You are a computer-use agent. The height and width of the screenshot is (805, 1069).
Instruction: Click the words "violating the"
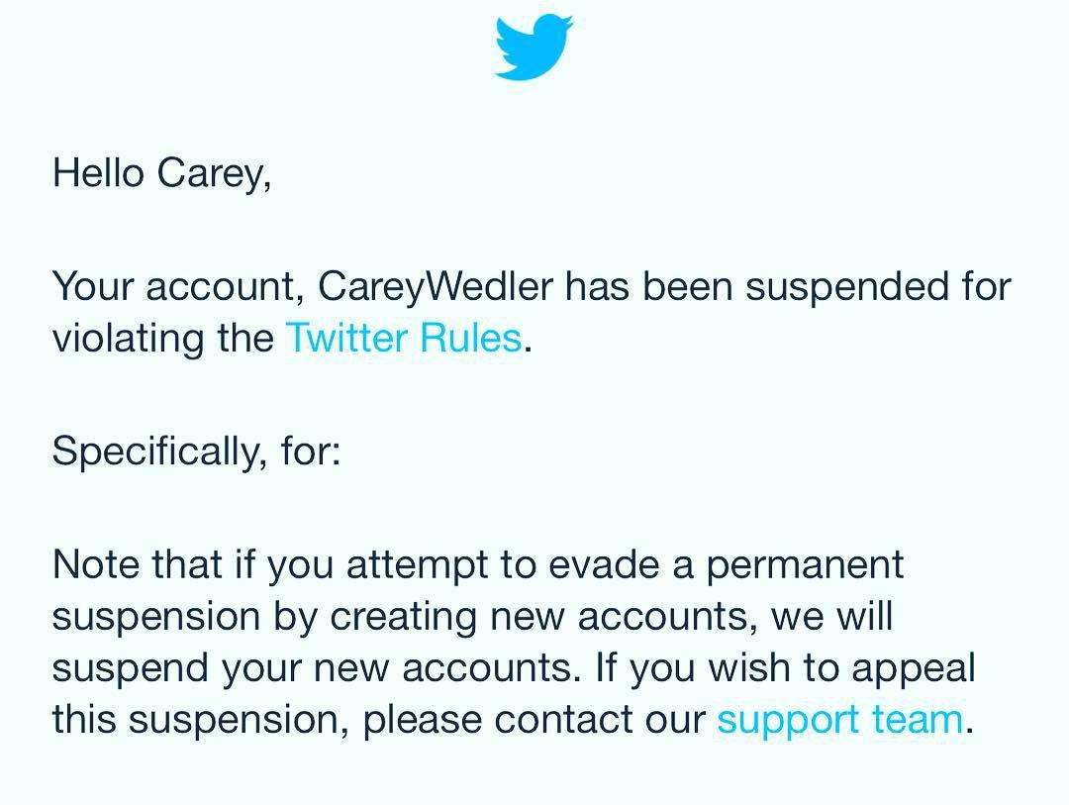[x=163, y=339]
